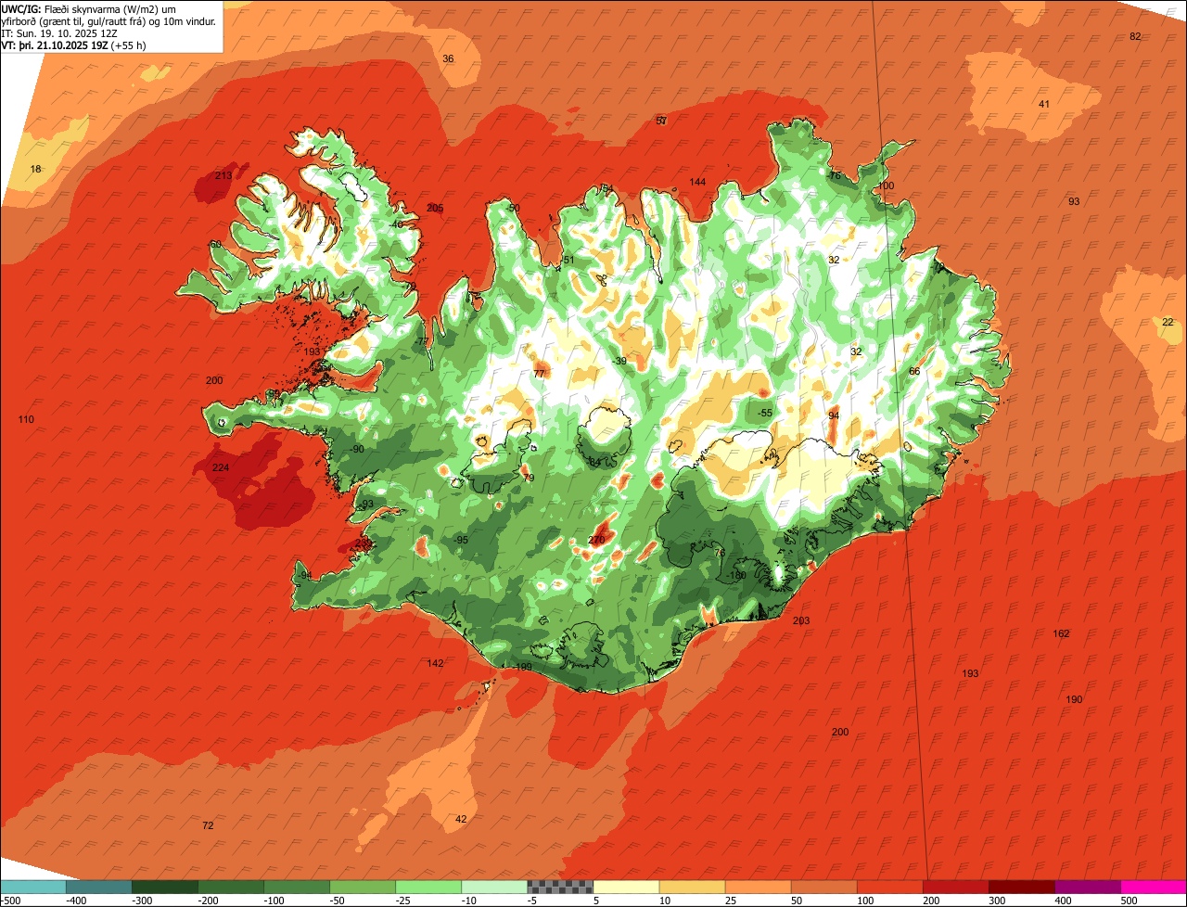This screenshot has width=1187, height=907.
Task: Select the 25 to 50 light orange legend swatch
Action: click(x=757, y=887)
